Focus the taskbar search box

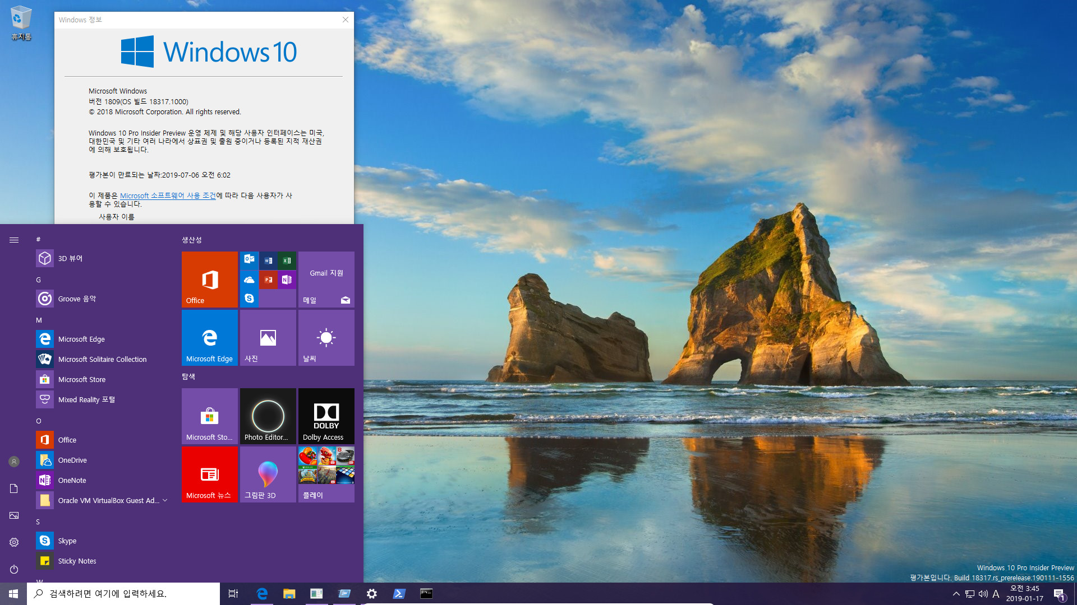(x=123, y=594)
